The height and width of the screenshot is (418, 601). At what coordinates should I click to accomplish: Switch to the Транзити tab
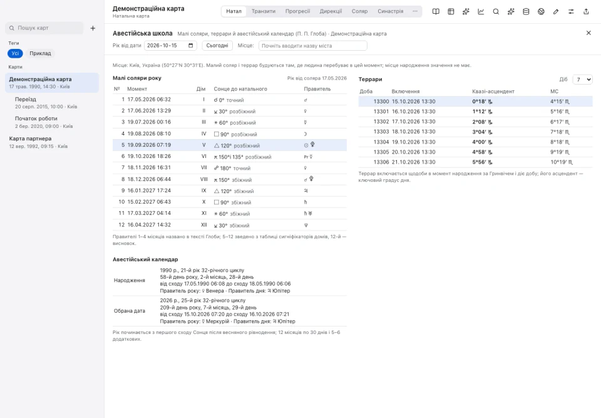click(x=264, y=11)
